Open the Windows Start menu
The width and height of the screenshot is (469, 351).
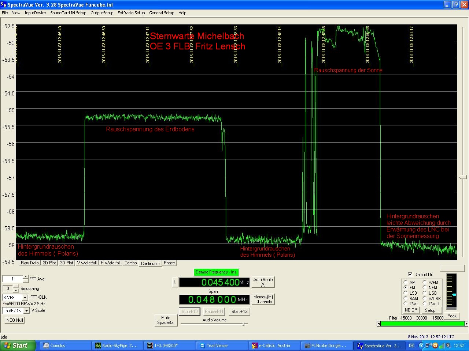click(18, 346)
